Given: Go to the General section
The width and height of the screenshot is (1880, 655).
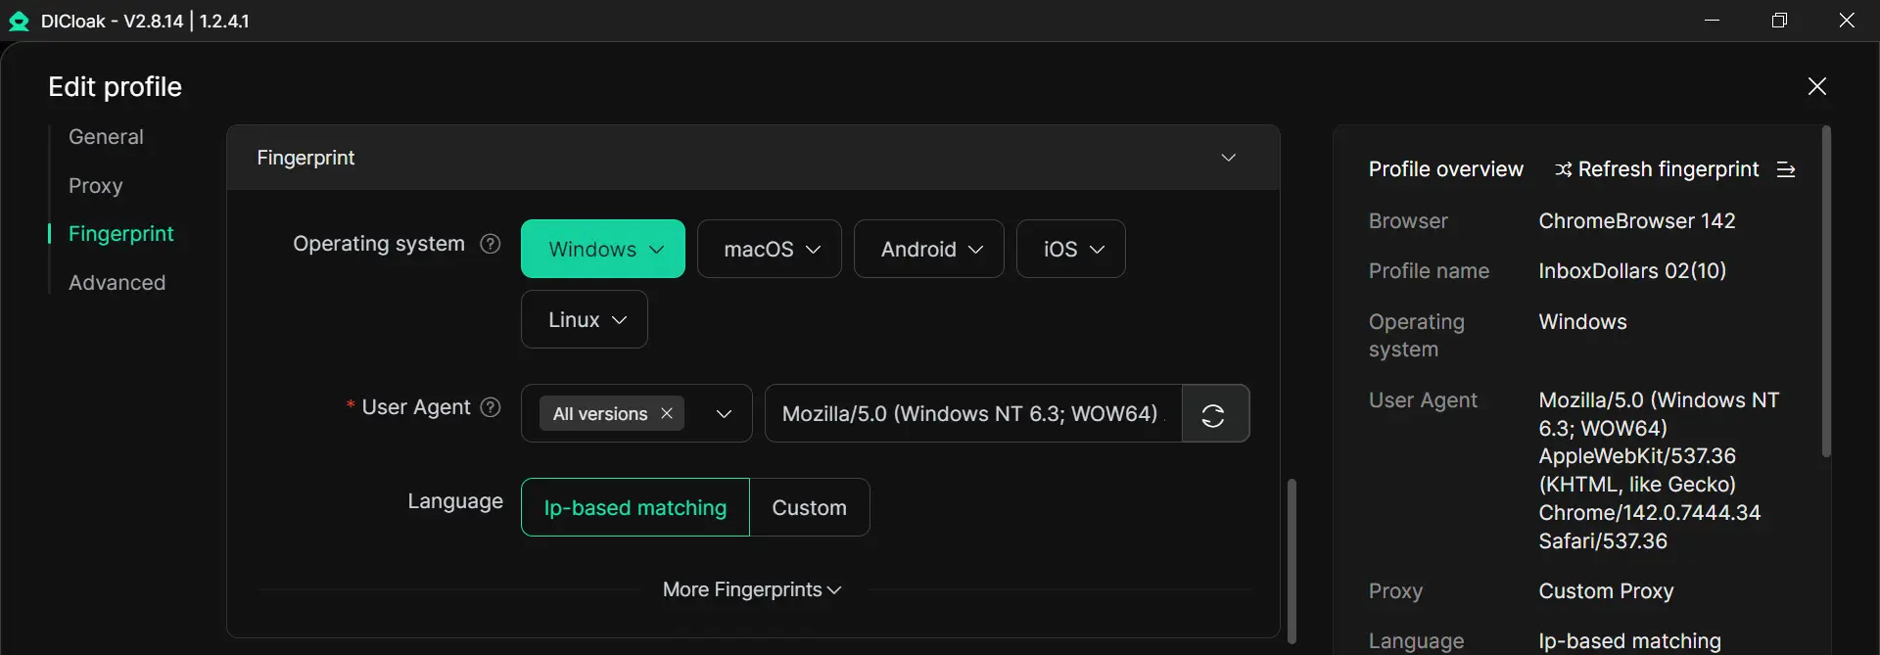Looking at the screenshot, I should click(x=106, y=137).
